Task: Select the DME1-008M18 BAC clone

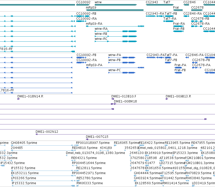Action: pos(125,101)
